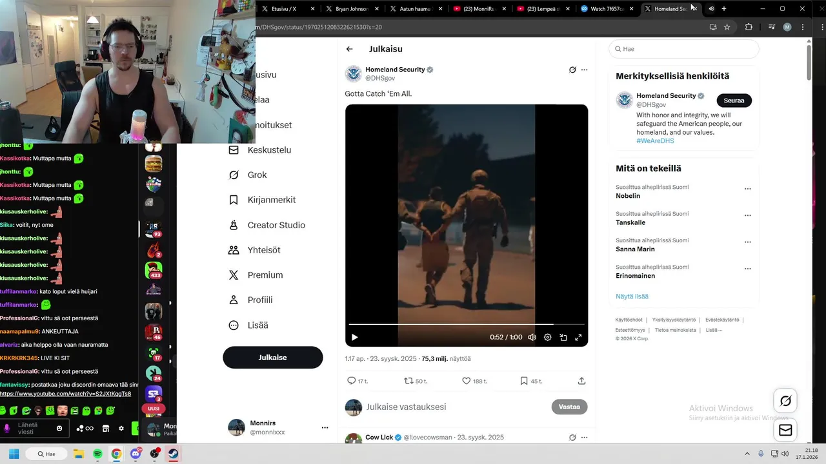826x464 pixels.
Task: Switch to the Watch 7f657c browser tab
Action: [x=607, y=9]
